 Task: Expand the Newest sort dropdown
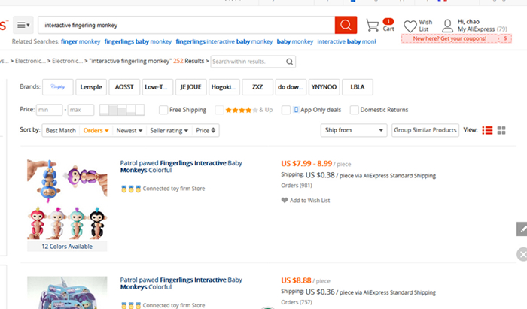129,131
